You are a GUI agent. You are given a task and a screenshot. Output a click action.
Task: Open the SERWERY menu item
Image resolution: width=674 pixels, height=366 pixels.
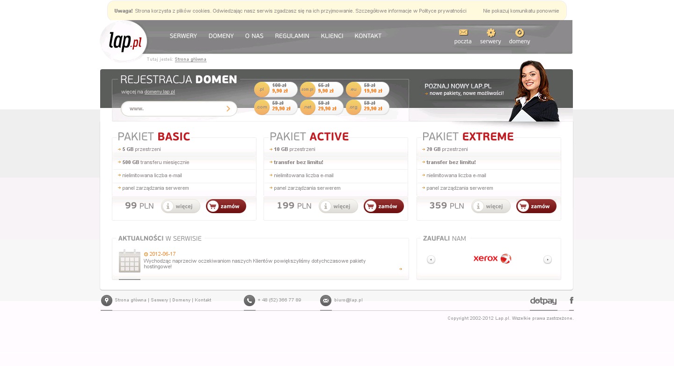[183, 36]
